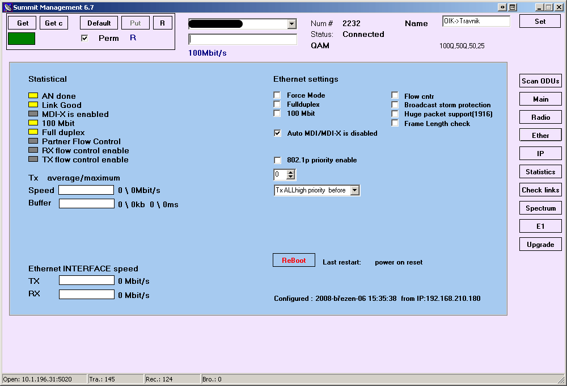This screenshot has height=386, width=567.
Task: Decrease the priority value with down arrow
Action: 291,177
